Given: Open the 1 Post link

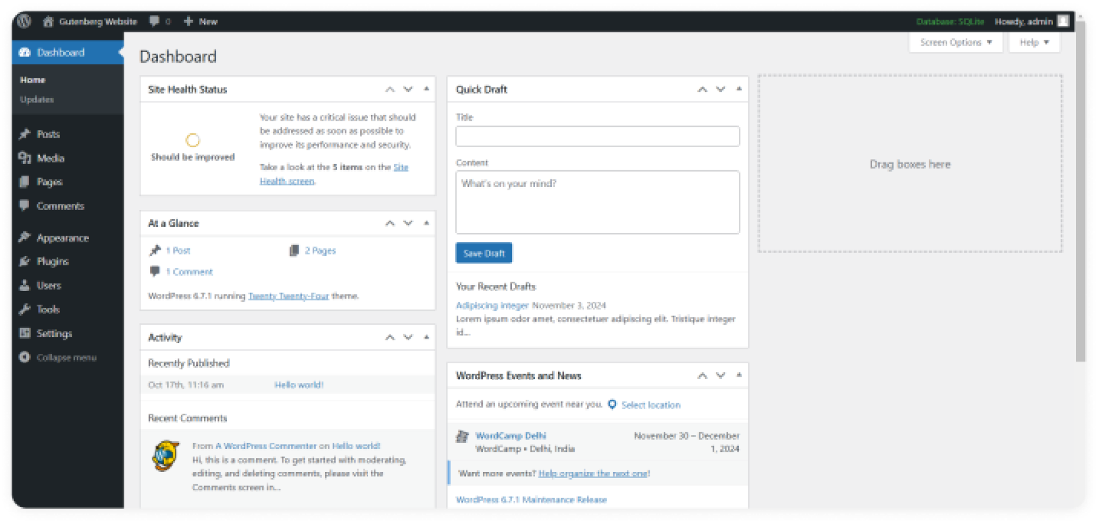Looking at the screenshot, I should (x=178, y=251).
